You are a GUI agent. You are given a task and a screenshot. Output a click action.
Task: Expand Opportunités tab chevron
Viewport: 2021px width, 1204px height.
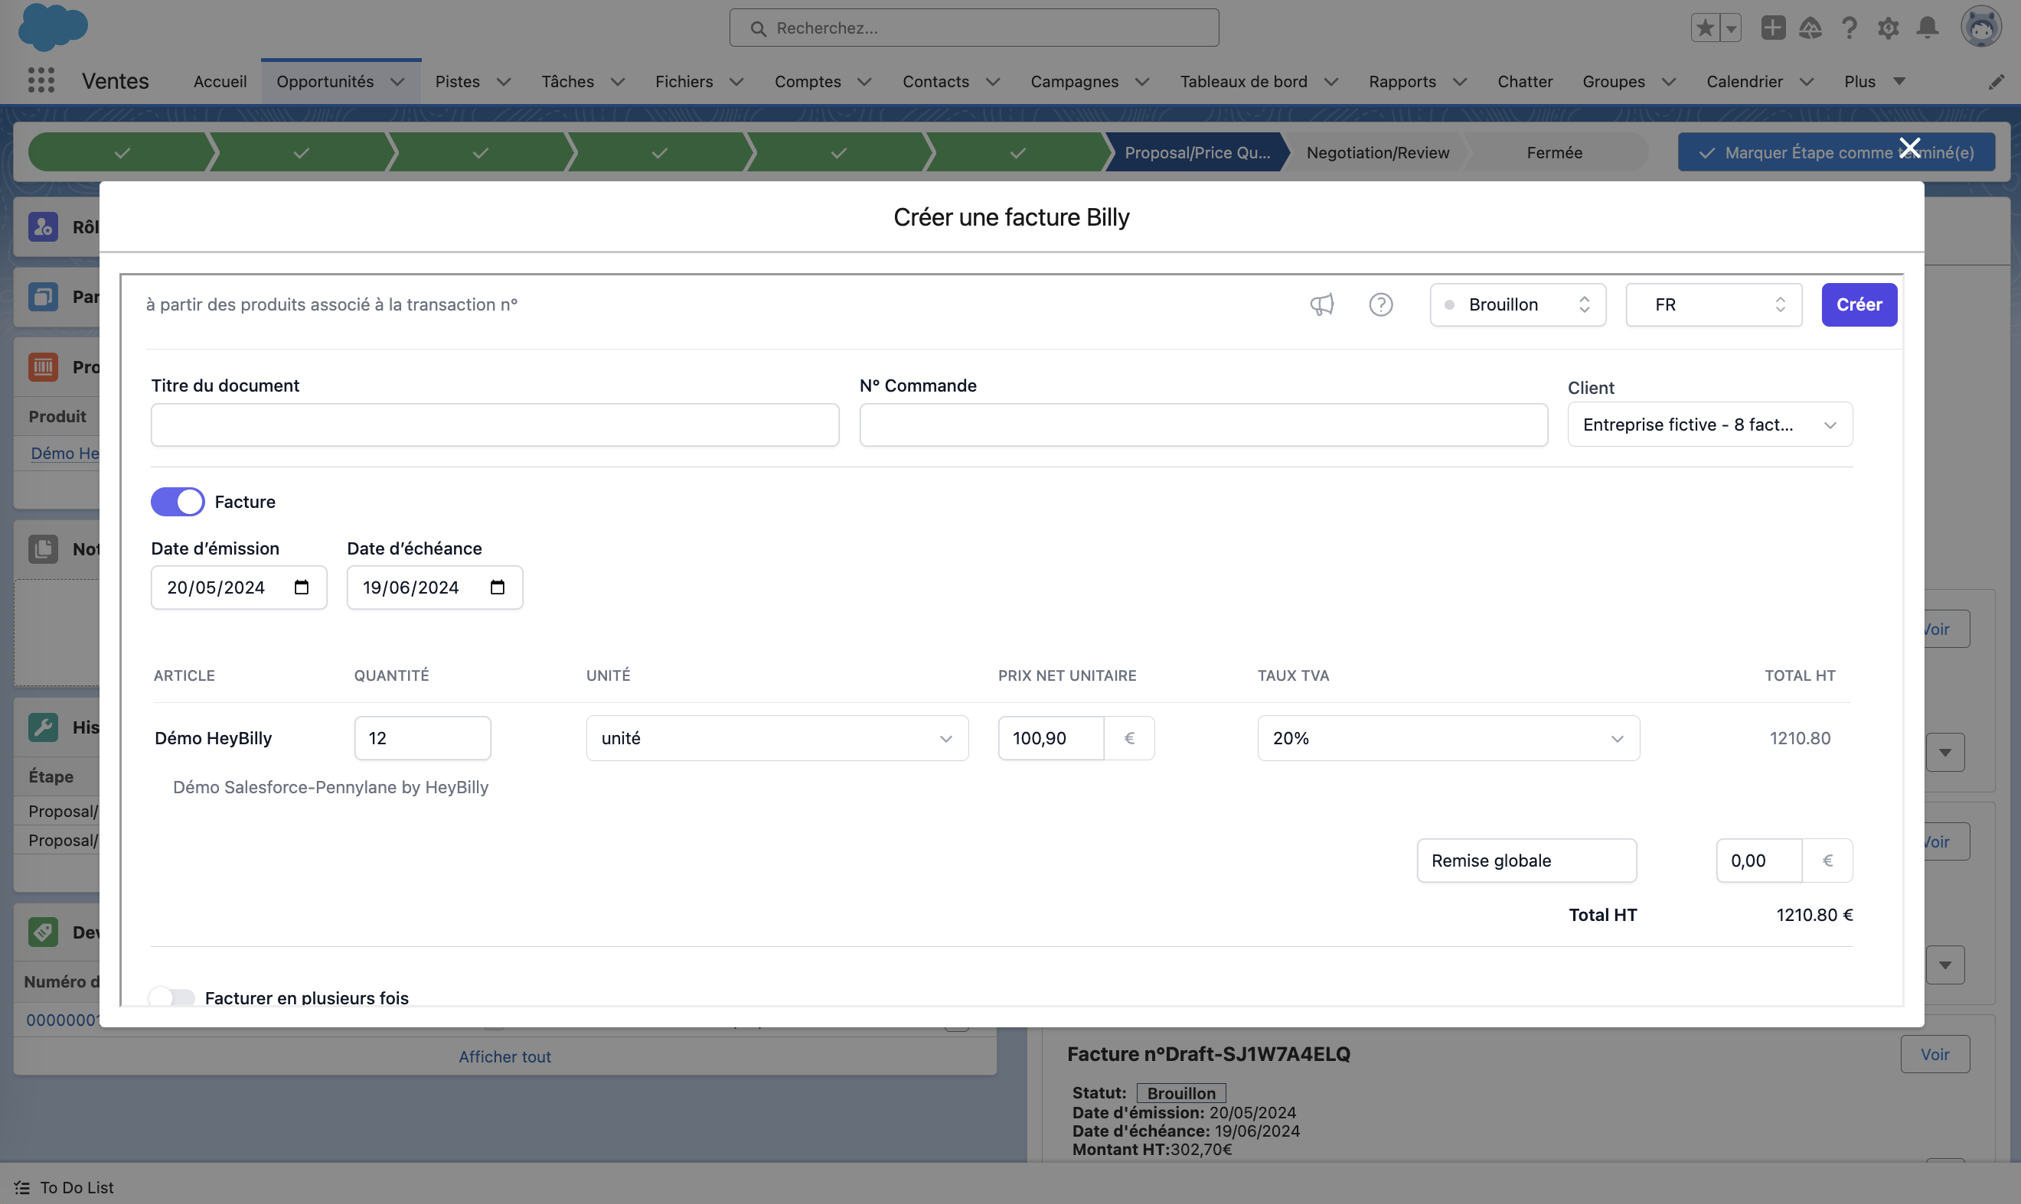[397, 81]
